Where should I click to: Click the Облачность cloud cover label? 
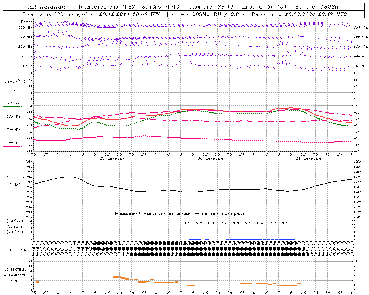pyautogui.click(x=15, y=250)
